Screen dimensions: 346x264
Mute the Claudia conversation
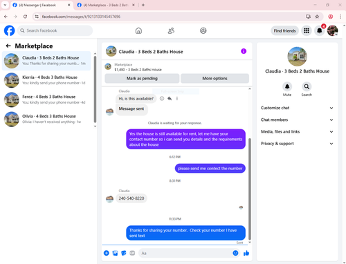pos(287,86)
